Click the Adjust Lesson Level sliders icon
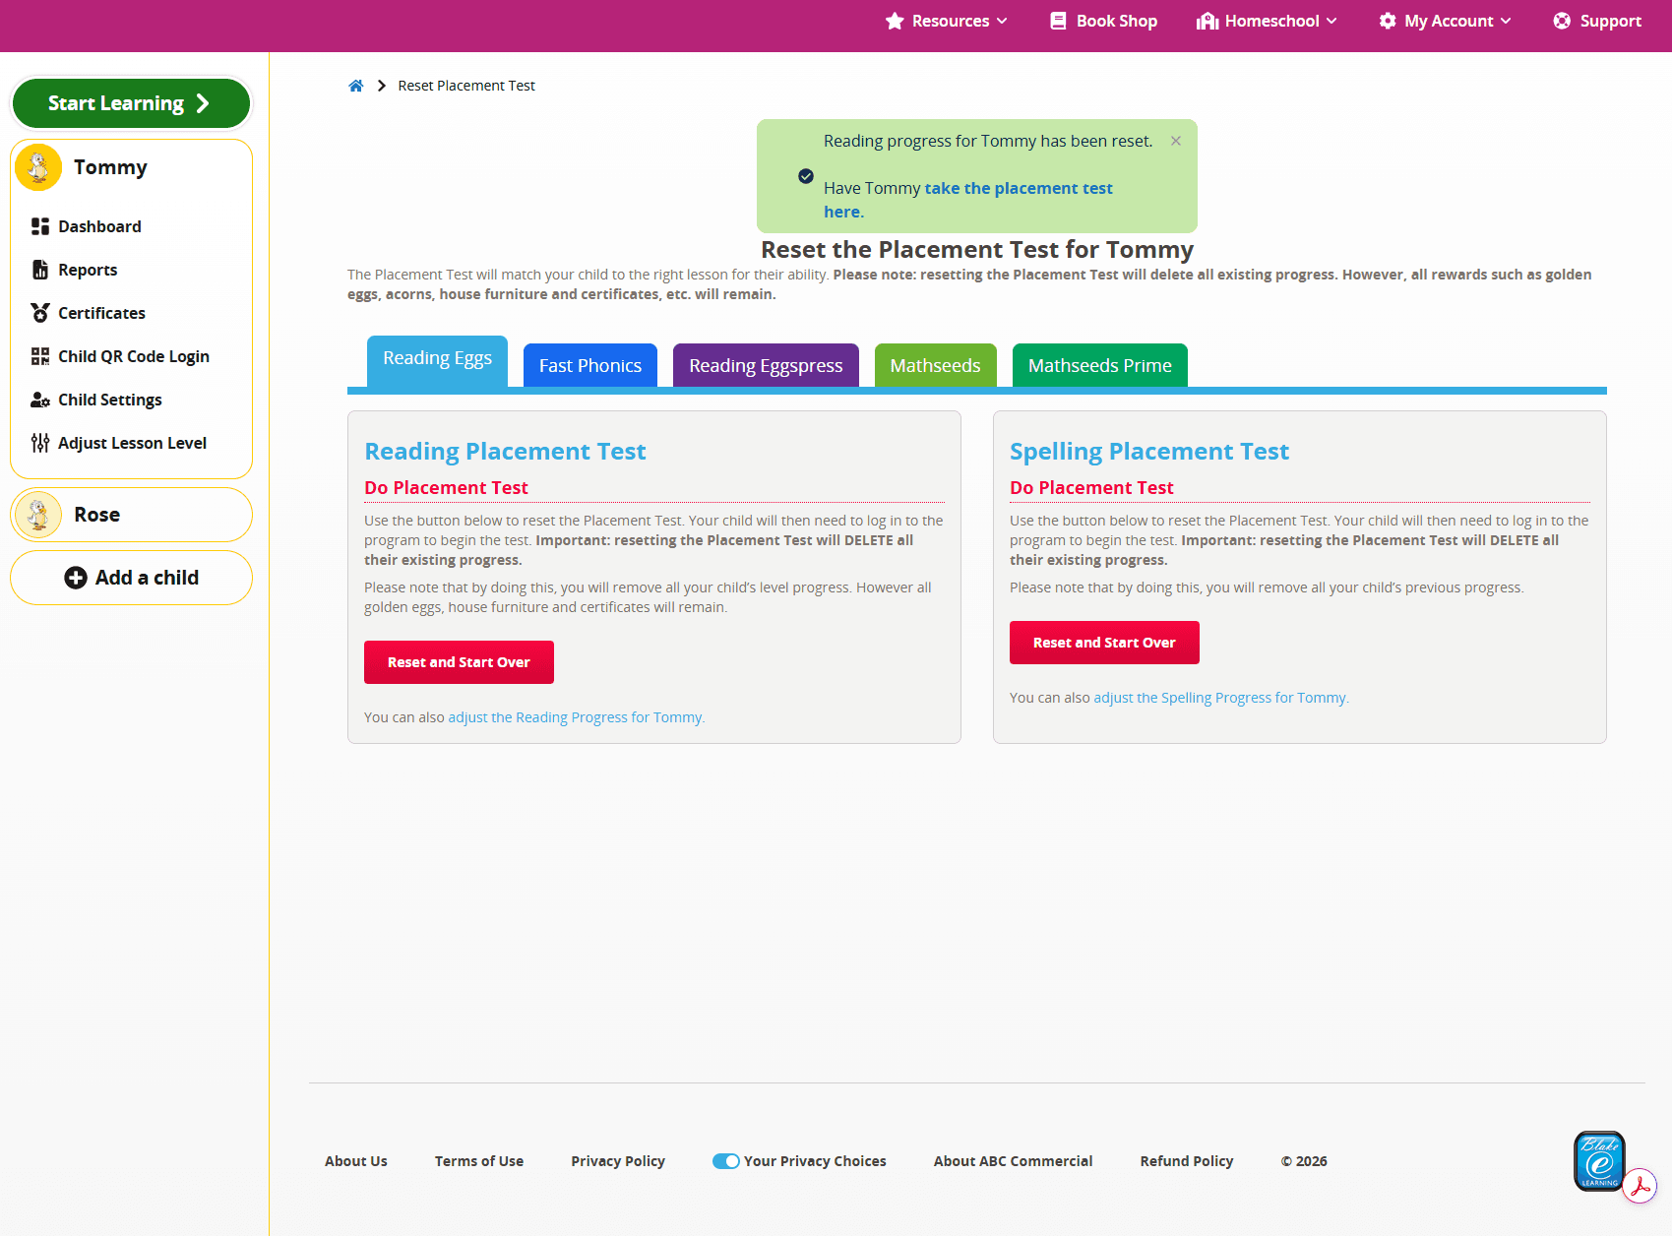The width and height of the screenshot is (1672, 1236). click(40, 443)
